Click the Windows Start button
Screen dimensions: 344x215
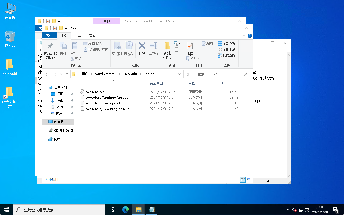pyautogui.click(x=6, y=210)
